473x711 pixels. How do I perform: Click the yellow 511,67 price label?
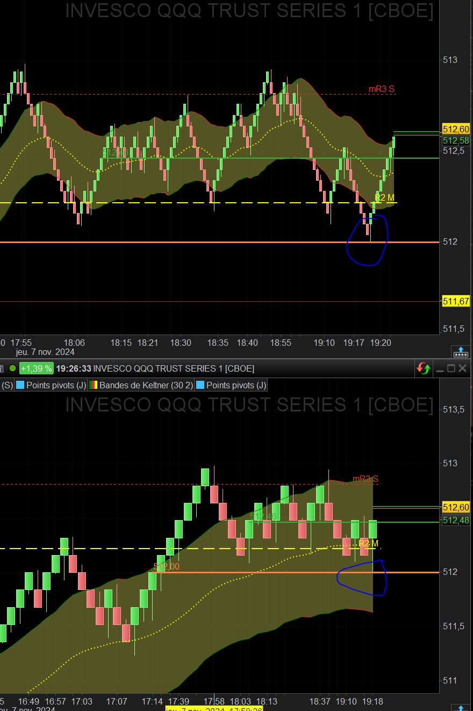pos(456,301)
